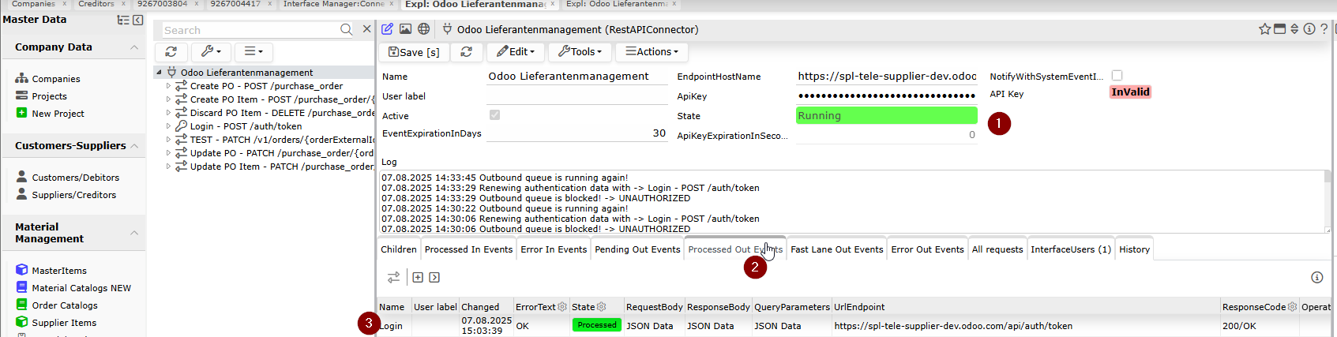Open Suppliers/Creditors list
This screenshot has width=1337, height=337.
(74, 195)
